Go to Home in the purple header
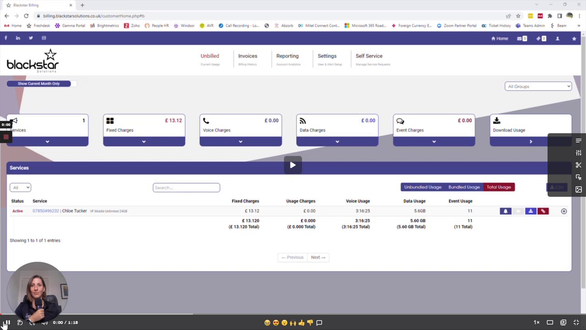The height and width of the screenshot is (330, 586). pyautogui.click(x=499, y=38)
